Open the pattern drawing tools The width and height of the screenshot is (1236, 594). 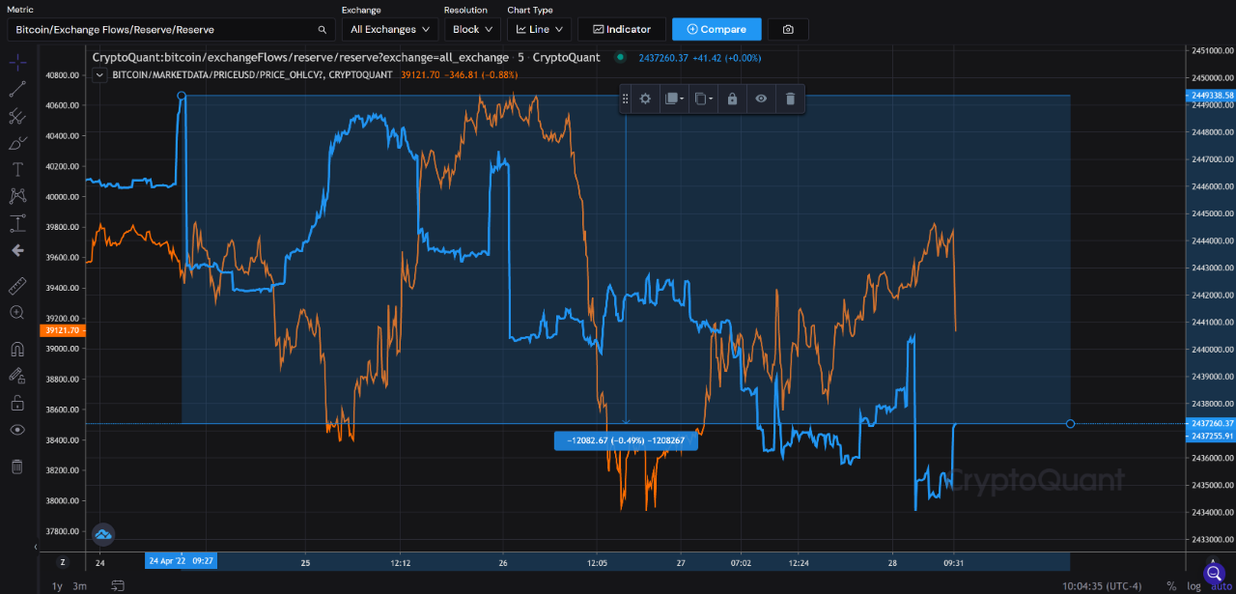click(x=17, y=196)
